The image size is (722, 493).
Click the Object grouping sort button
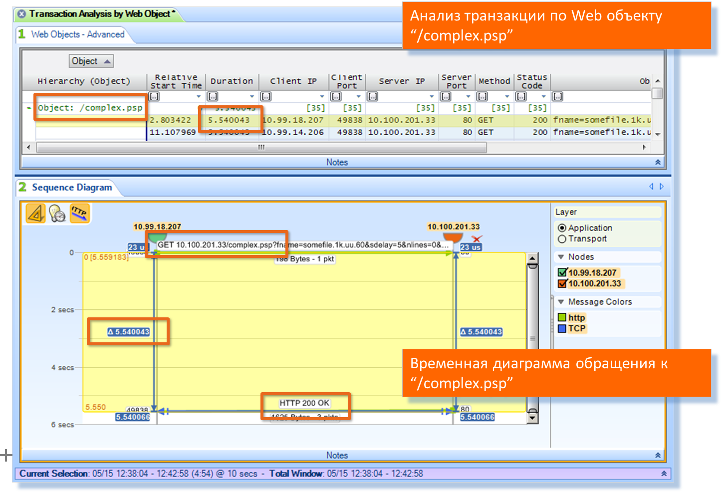point(91,61)
